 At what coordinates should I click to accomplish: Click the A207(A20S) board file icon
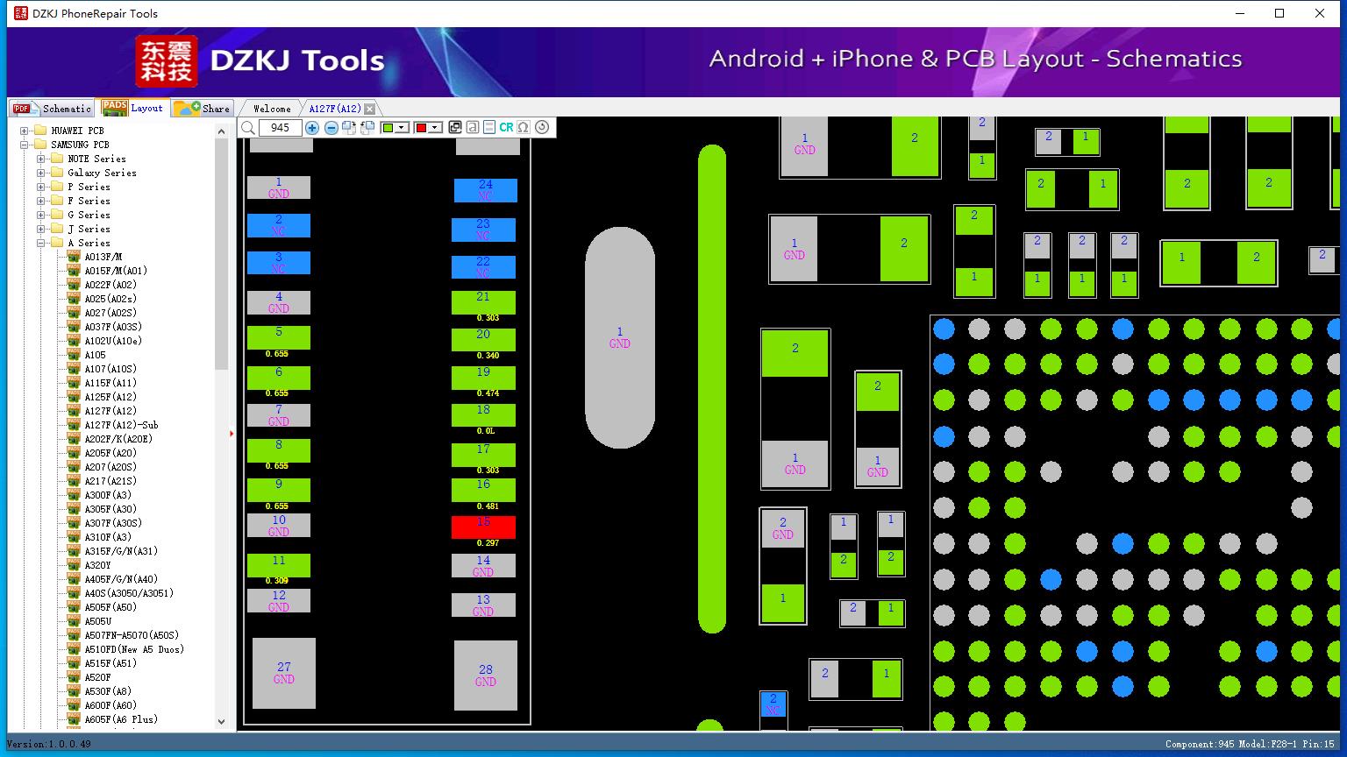74,467
